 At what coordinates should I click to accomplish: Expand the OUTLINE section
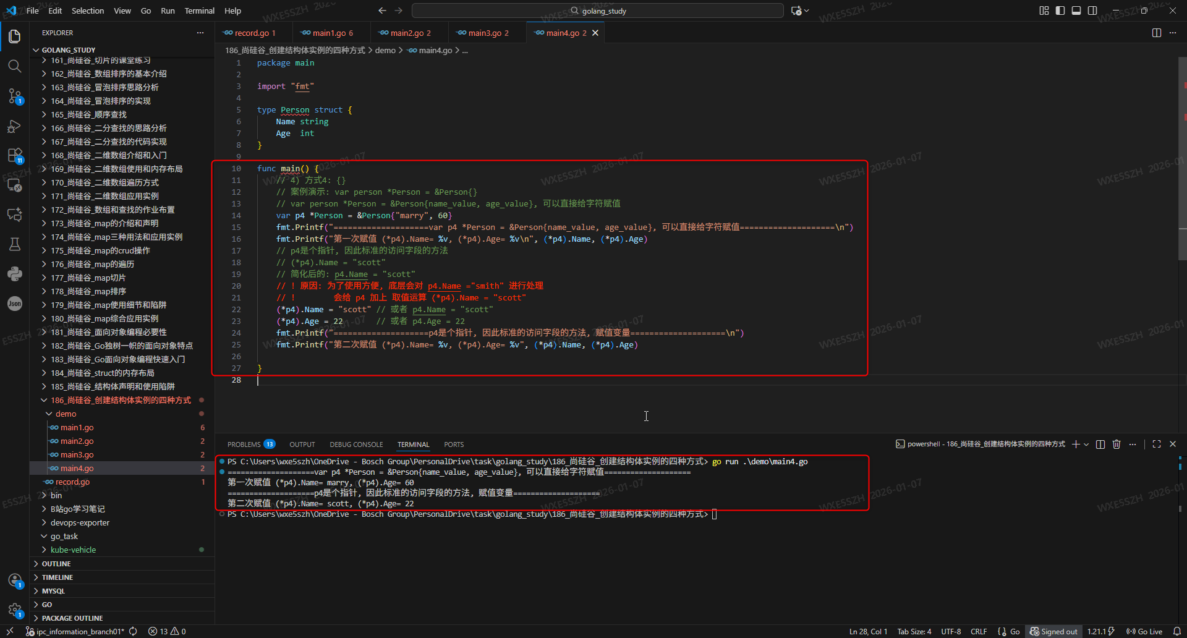pyautogui.click(x=122, y=564)
